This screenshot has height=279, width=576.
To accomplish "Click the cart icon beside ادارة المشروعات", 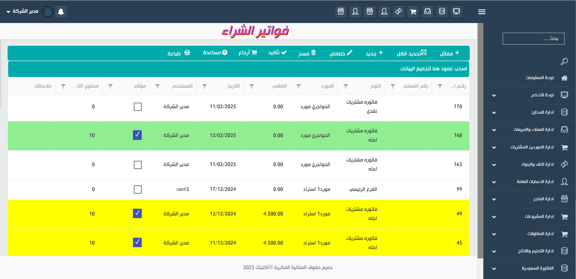I will point(564,217).
